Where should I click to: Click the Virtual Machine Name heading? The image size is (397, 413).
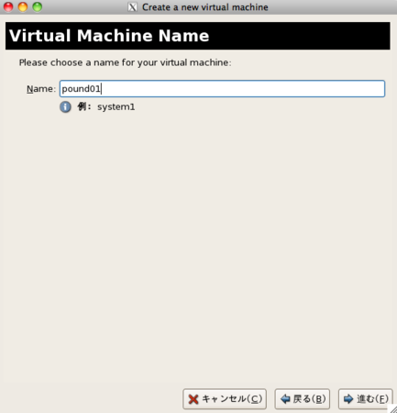(109, 36)
